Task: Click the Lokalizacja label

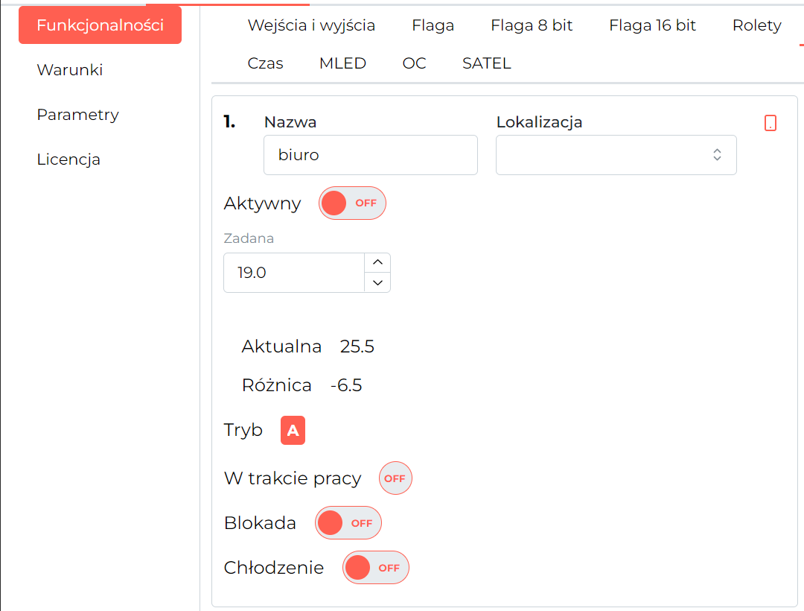Action: [x=540, y=122]
